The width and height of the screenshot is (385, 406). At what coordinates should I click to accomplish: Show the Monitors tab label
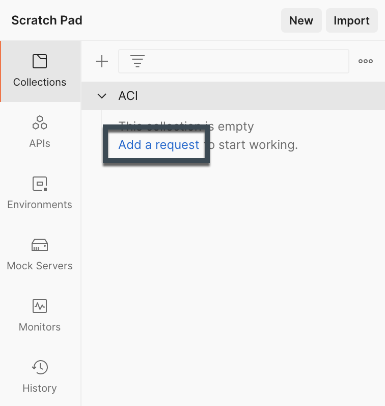click(40, 327)
